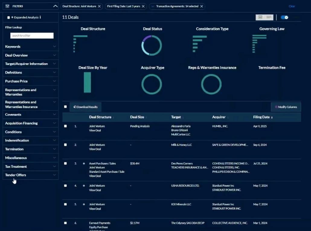Switch to the table grid view icon

[x=260, y=18]
